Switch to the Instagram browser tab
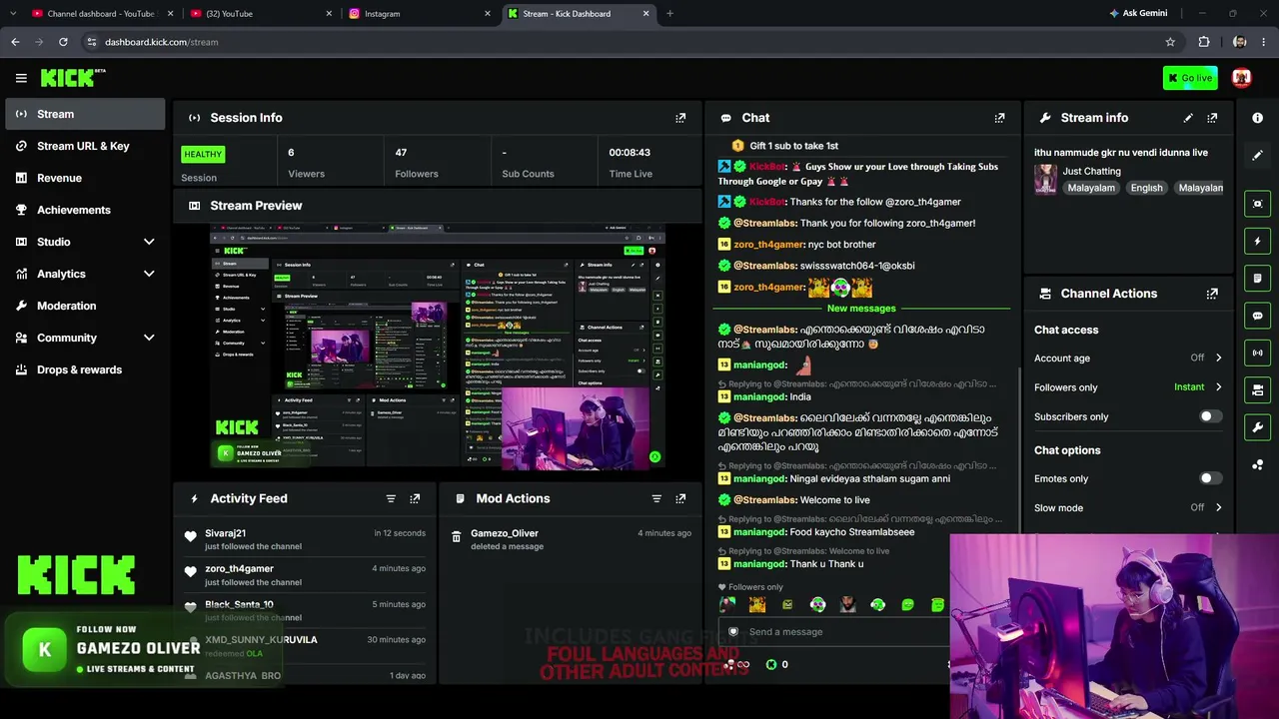 pyautogui.click(x=418, y=13)
